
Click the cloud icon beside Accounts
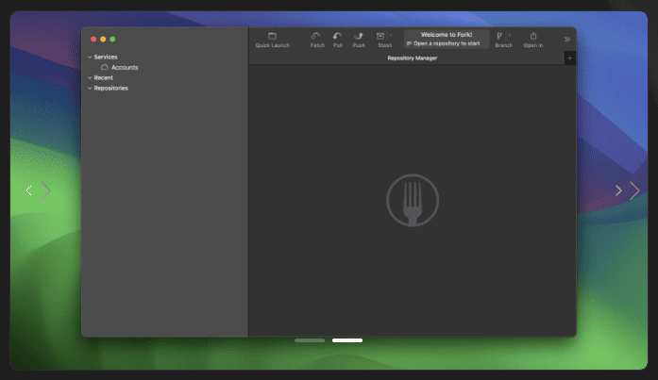coord(105,67)
